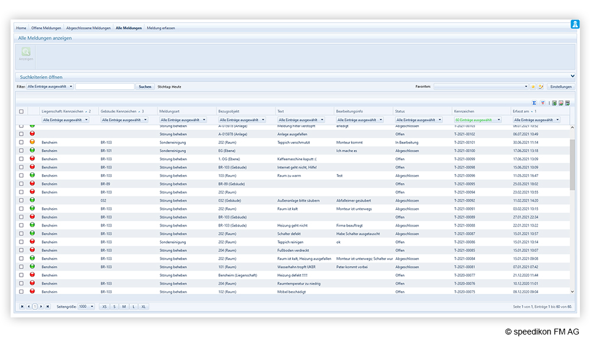Open the Filter 'Alle Einträge ausgewählt' dropdown

[50, 87]
